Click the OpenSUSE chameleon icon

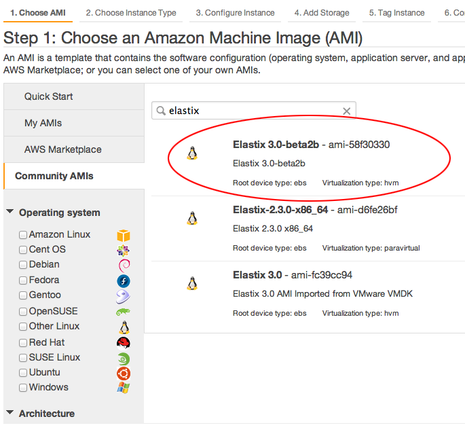[x=123, y=312]
